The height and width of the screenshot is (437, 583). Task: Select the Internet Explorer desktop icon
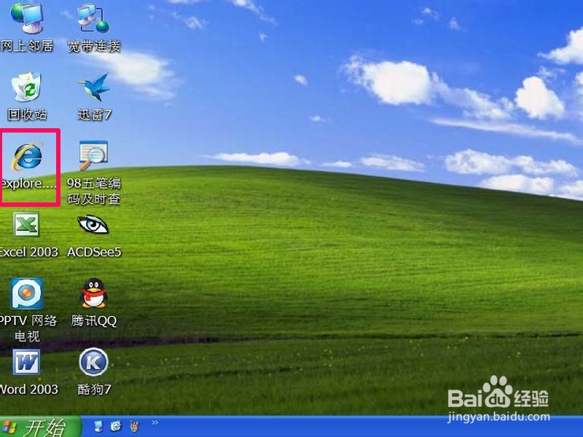pos(28,156)
